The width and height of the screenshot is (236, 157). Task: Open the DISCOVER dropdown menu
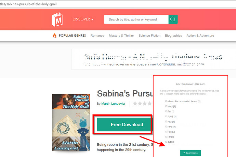83,19
